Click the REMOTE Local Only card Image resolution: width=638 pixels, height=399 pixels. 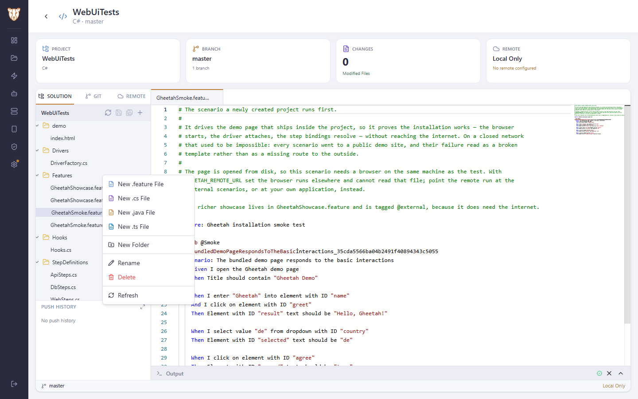pyautogui.click(x=558, y=61)
